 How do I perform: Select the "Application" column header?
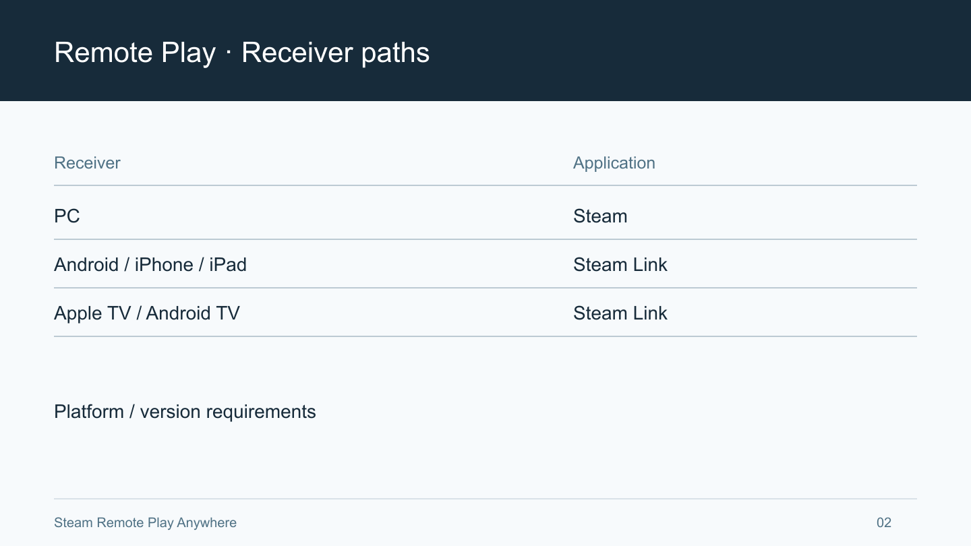(x=614, y=163)
